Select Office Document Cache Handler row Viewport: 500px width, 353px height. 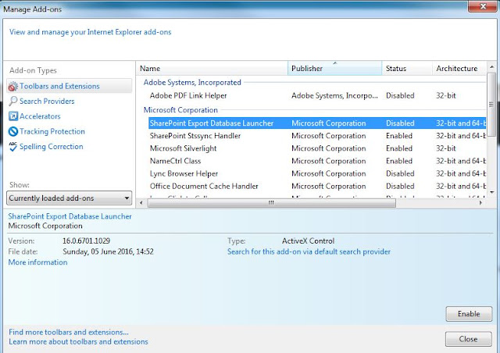pos(317,186)
